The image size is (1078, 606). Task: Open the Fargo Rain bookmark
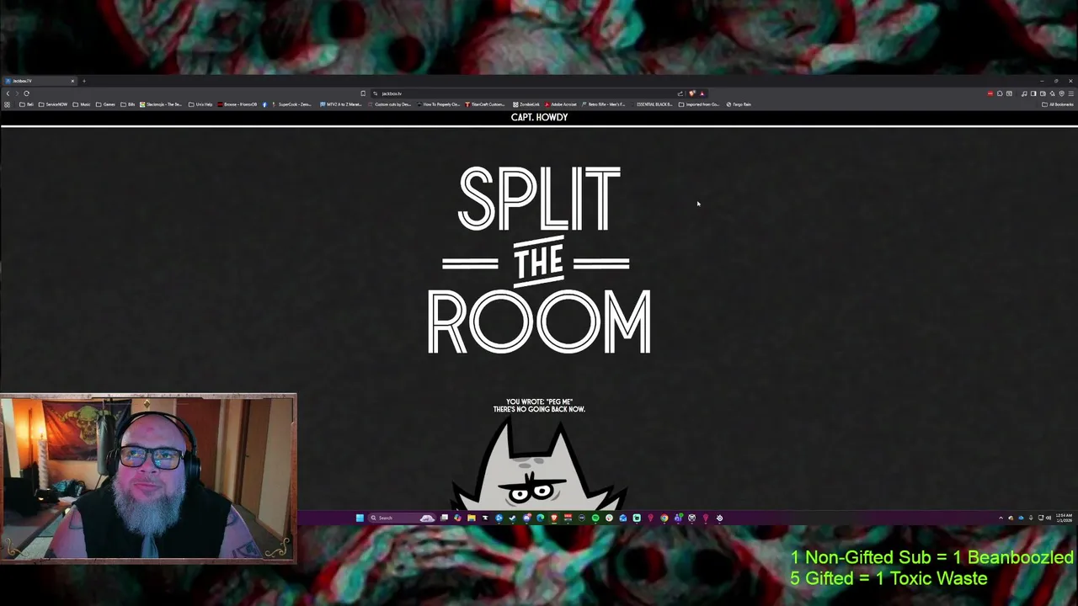pyautogui.click(x=739, y=104)
